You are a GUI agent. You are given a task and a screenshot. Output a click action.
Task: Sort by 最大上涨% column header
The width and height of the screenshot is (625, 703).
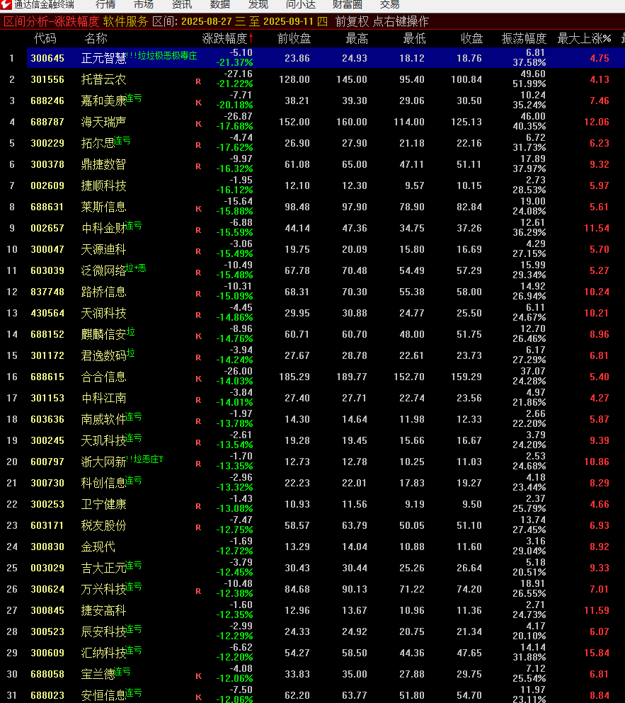click(x=584, y=38)
